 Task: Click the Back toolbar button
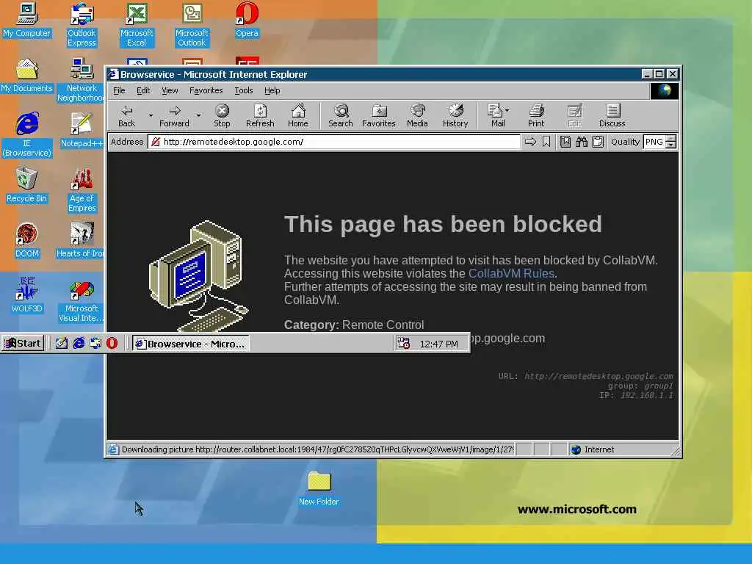pyautogui.click(x=126, y=115)
